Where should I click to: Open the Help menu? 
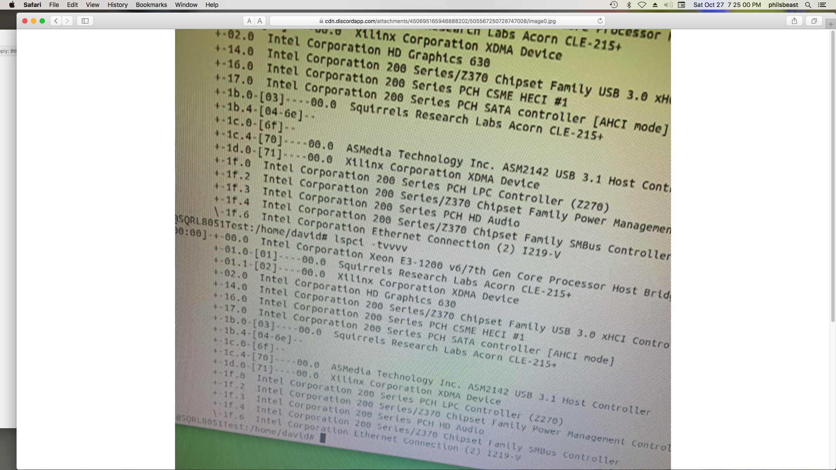212,5
